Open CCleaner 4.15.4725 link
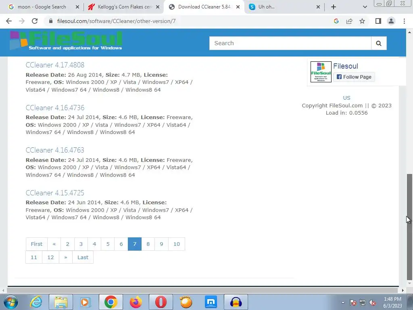Image resolution: width=413 pixels, height=310 pixels. point(55,193)
